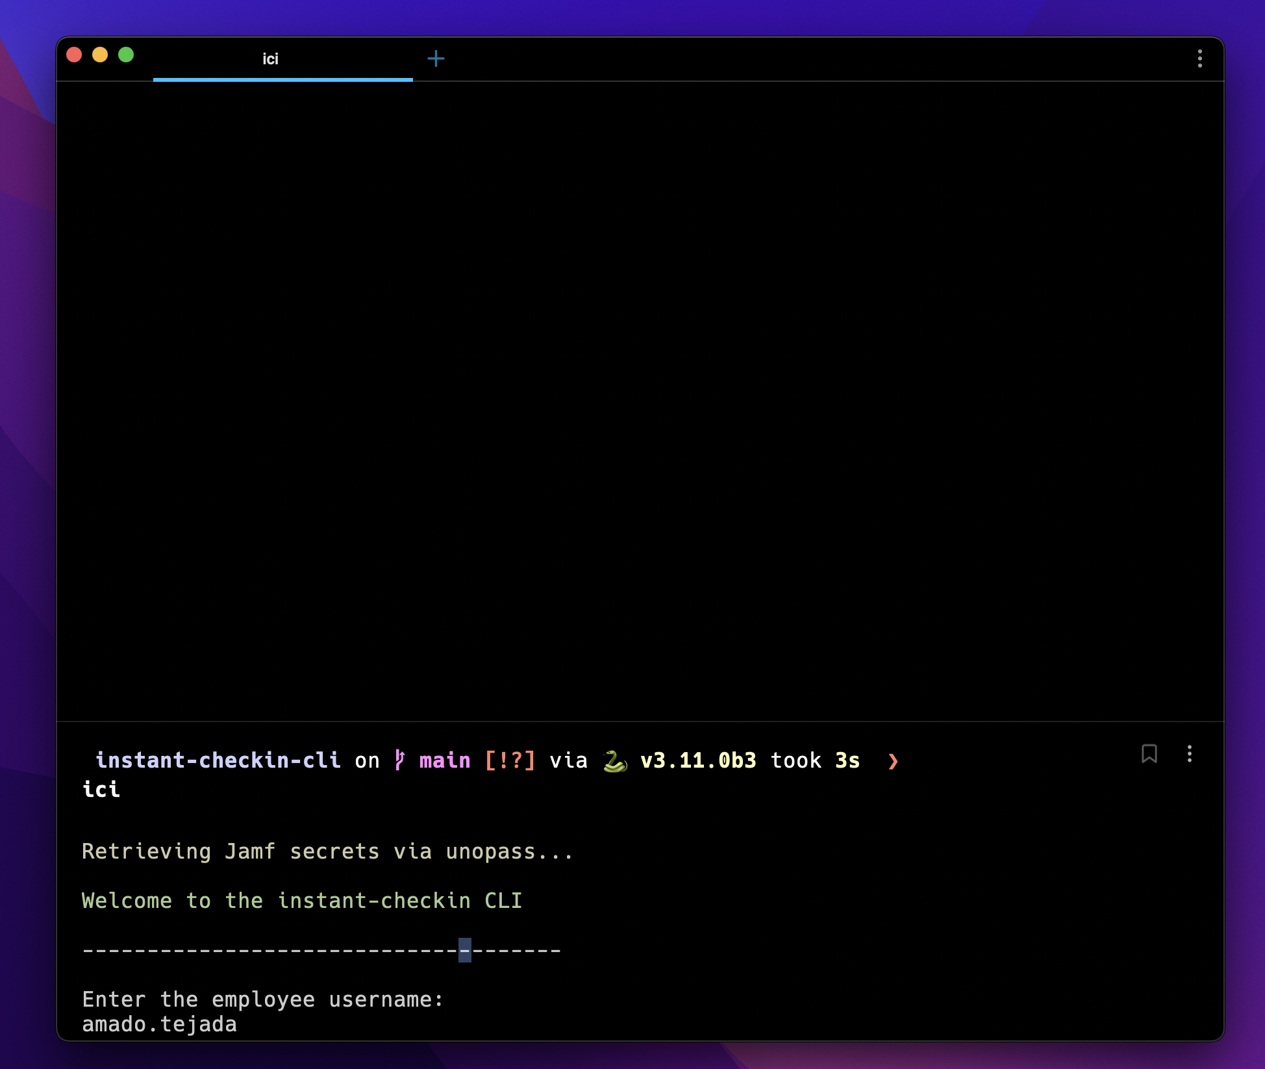1265x1069 pixels.
Task: Click the main branch name
Action: point(445,761)
